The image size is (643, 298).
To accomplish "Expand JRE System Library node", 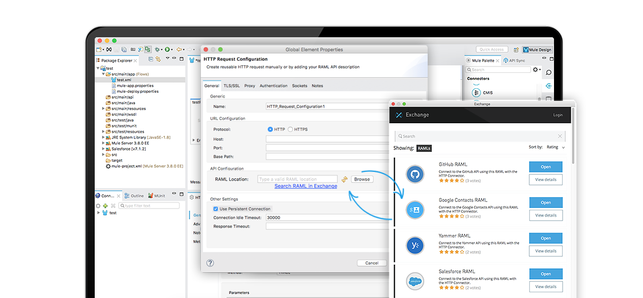I will tap(103, 137).
